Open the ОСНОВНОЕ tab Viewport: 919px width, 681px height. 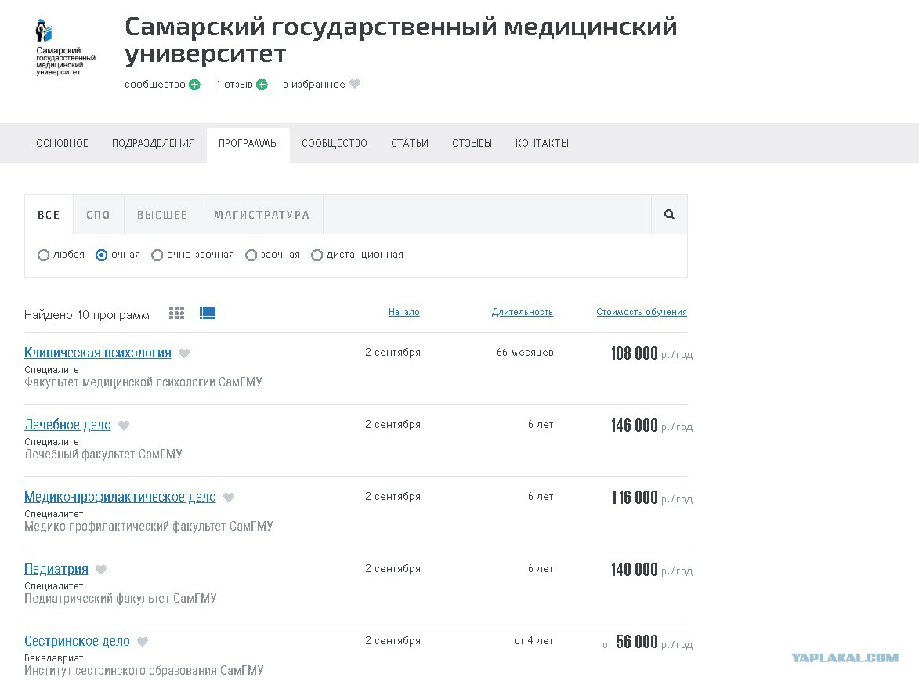pos(62,143)
